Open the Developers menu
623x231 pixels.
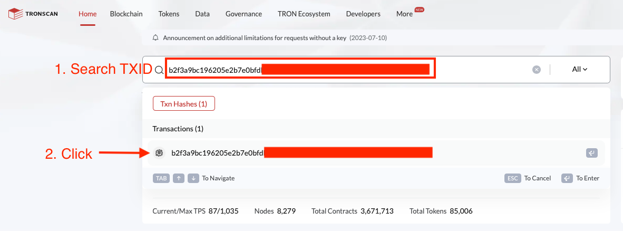pos(363,14)
